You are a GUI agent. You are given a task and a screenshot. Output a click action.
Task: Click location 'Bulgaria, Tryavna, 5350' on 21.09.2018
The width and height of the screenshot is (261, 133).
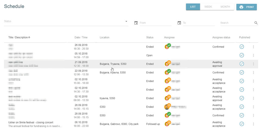point(113,64)
